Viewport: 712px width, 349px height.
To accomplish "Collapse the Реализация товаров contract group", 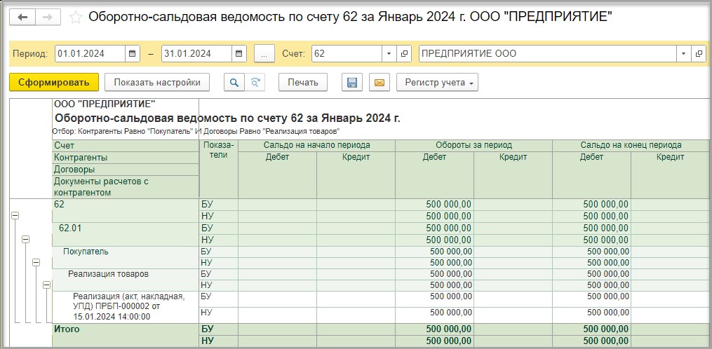I will [x=46, y=285].
